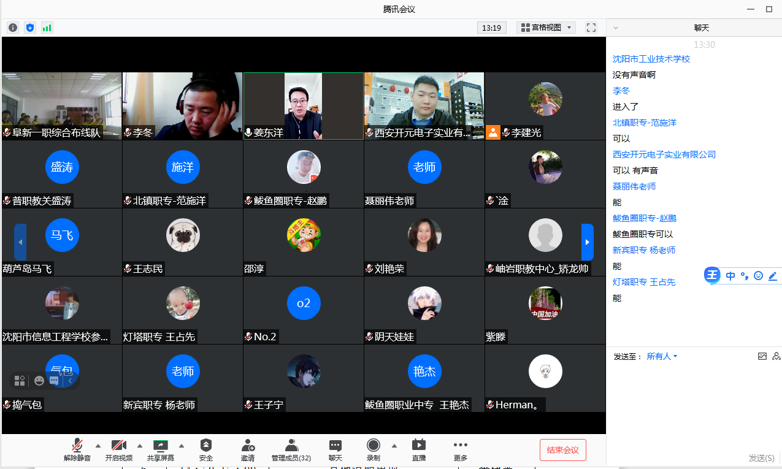
Task: Turn on camera with 开启视频
Action: (118, 449)
